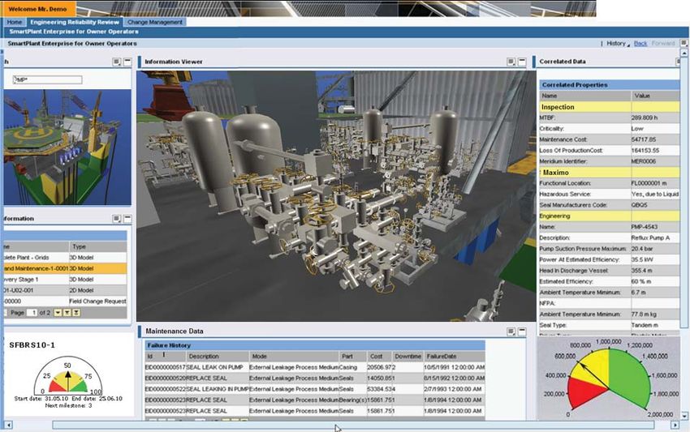The height and width of the screenshot is (432, 690).
Task: Select SmartPlant Enterprise for Owner Operators submenu
Action: (x=74, y=32)
